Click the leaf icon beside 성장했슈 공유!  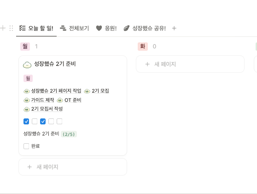[126, 28]
